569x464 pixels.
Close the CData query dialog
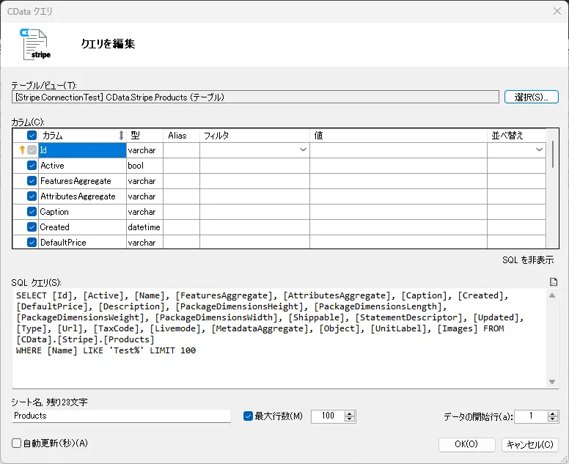pos(557,11)
